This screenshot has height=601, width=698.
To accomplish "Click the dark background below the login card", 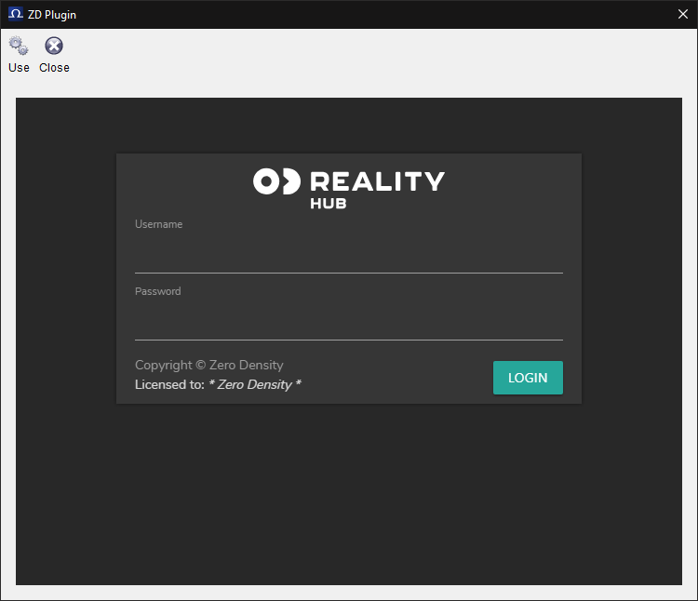I will (349, 493).
